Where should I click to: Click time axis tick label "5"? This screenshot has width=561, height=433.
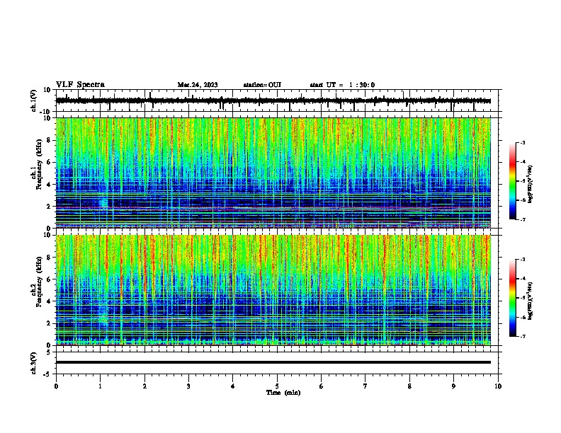[277, 386]
